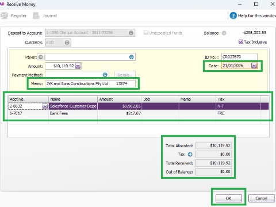Click the Name column header

(x=73, y=99)
